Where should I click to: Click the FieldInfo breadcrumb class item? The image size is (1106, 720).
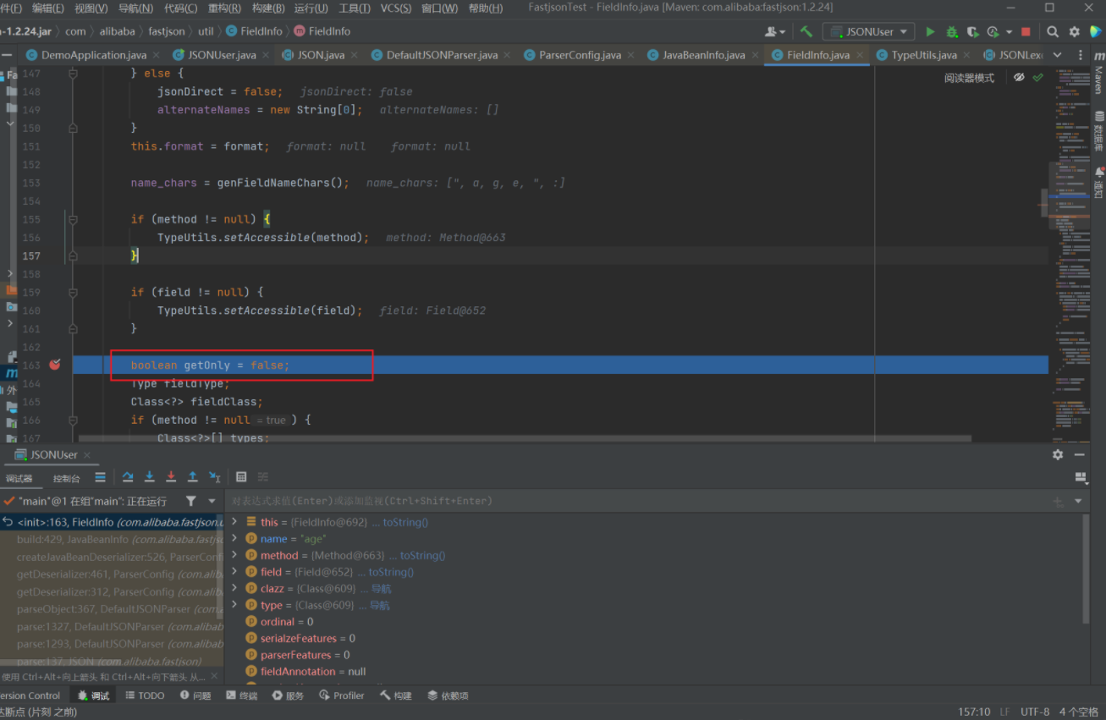(255, 31)
